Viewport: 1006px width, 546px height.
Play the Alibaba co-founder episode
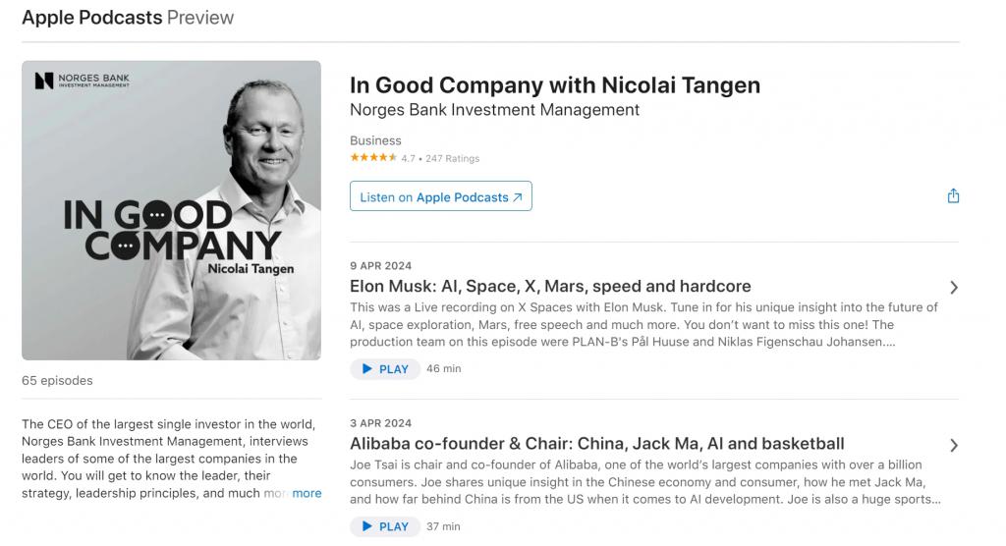[x=384, y=526]
